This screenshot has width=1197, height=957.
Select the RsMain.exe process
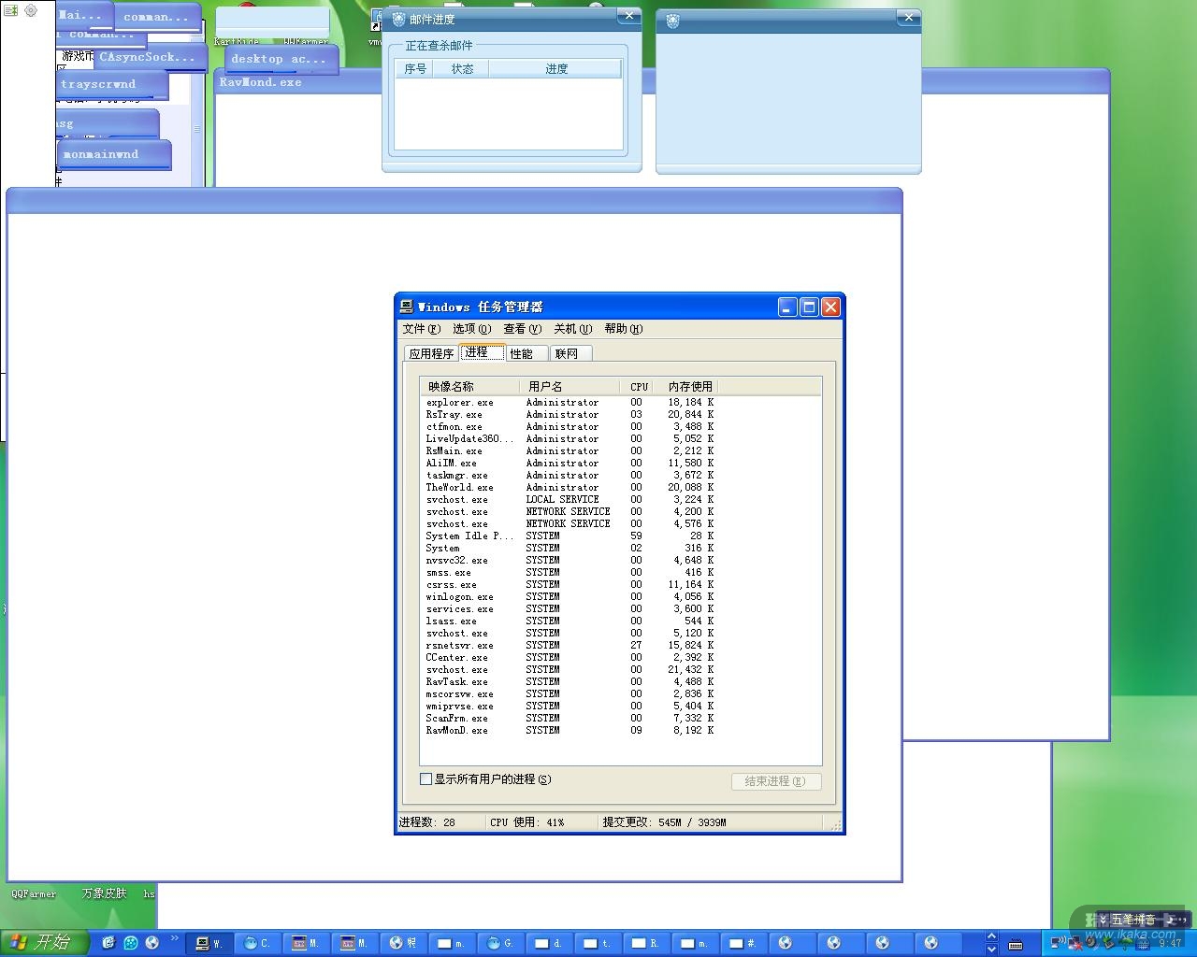570,451
